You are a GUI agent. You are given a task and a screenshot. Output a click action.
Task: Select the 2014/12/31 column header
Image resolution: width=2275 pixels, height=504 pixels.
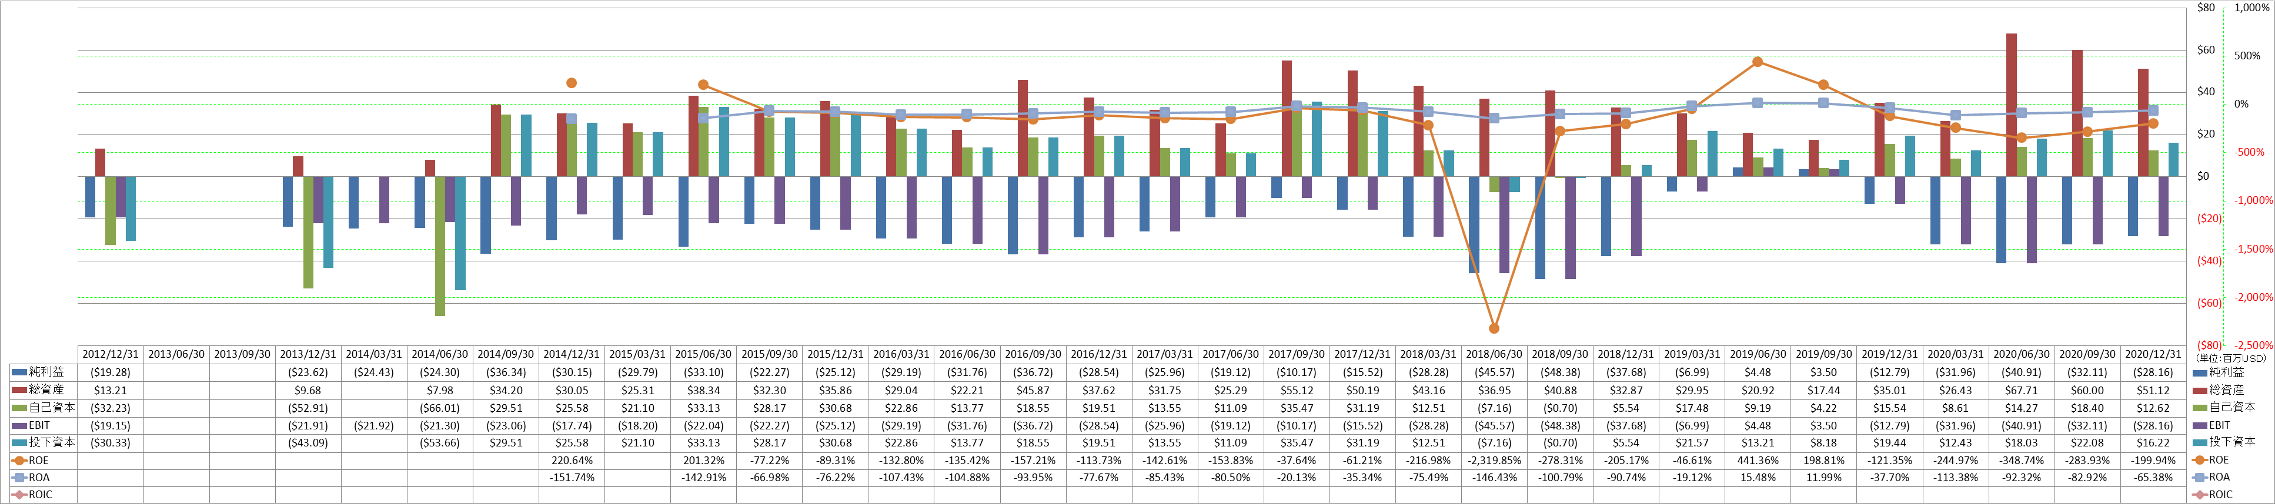click(x=572, y=355)
